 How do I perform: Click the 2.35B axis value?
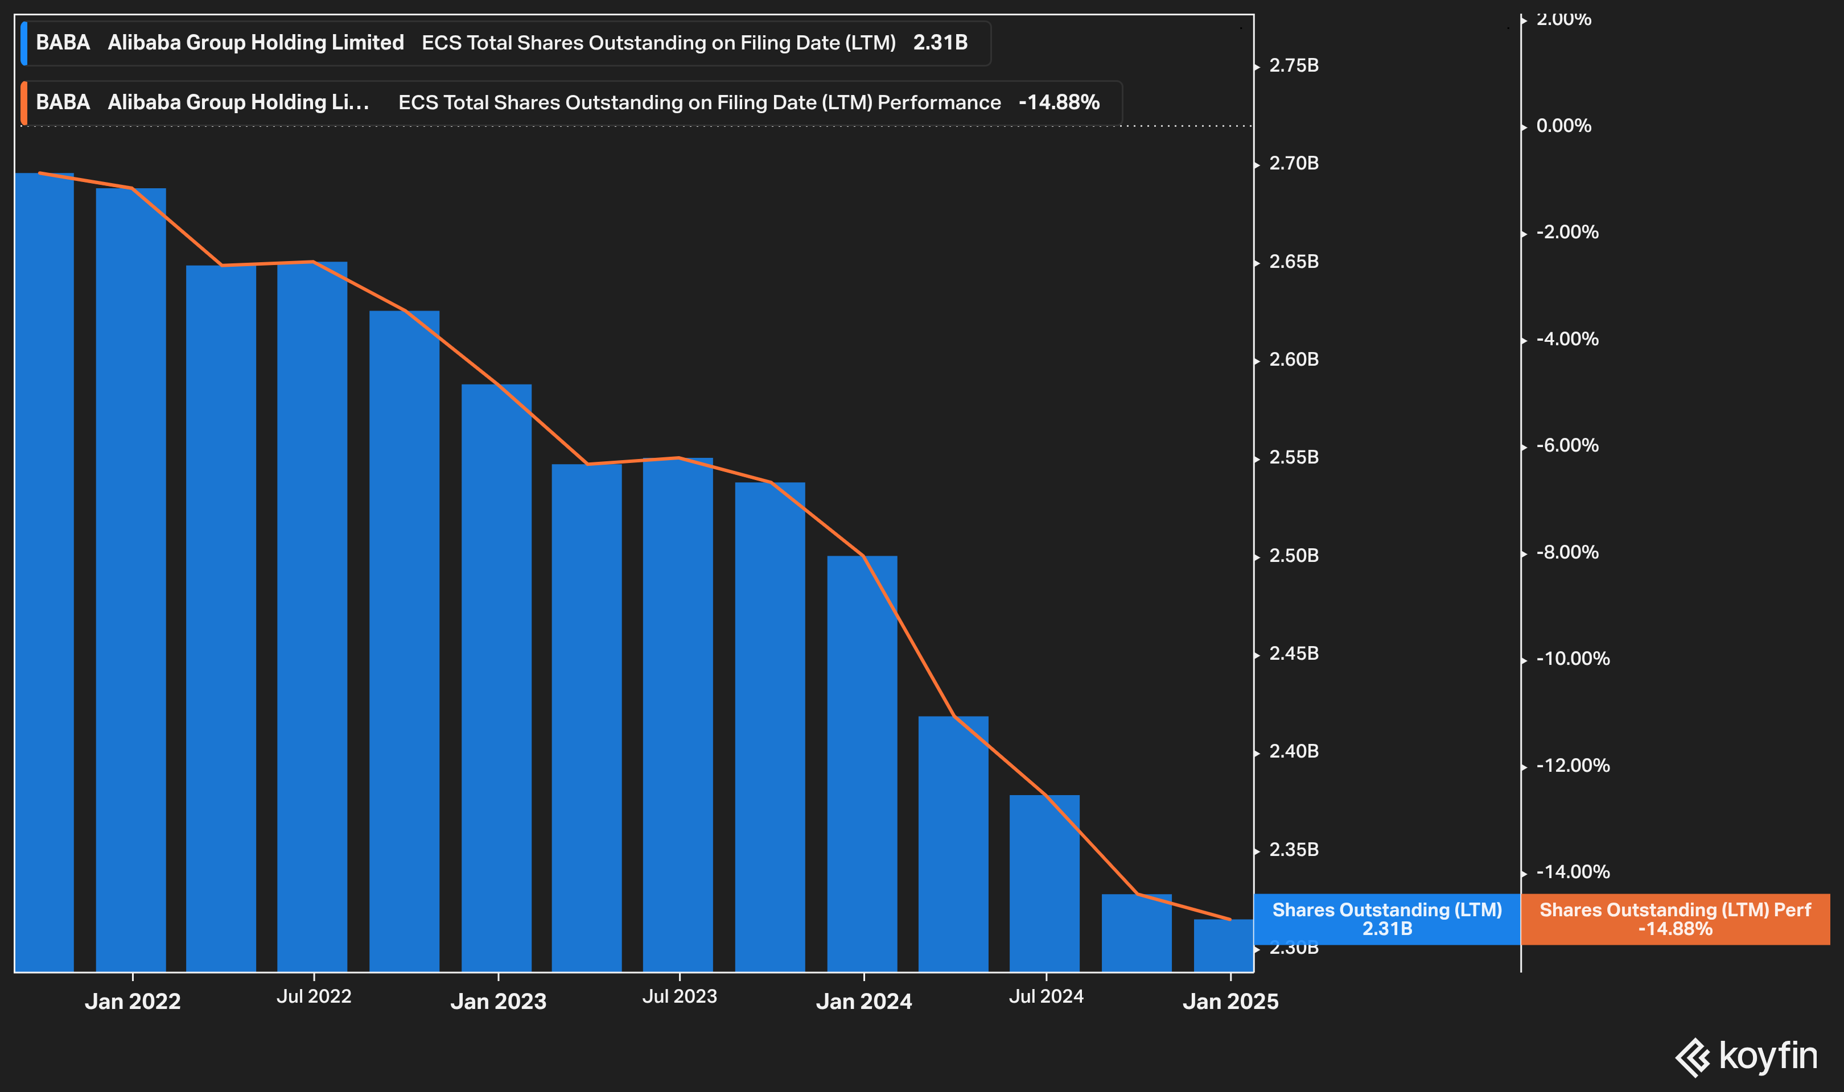click(1294, 850)
